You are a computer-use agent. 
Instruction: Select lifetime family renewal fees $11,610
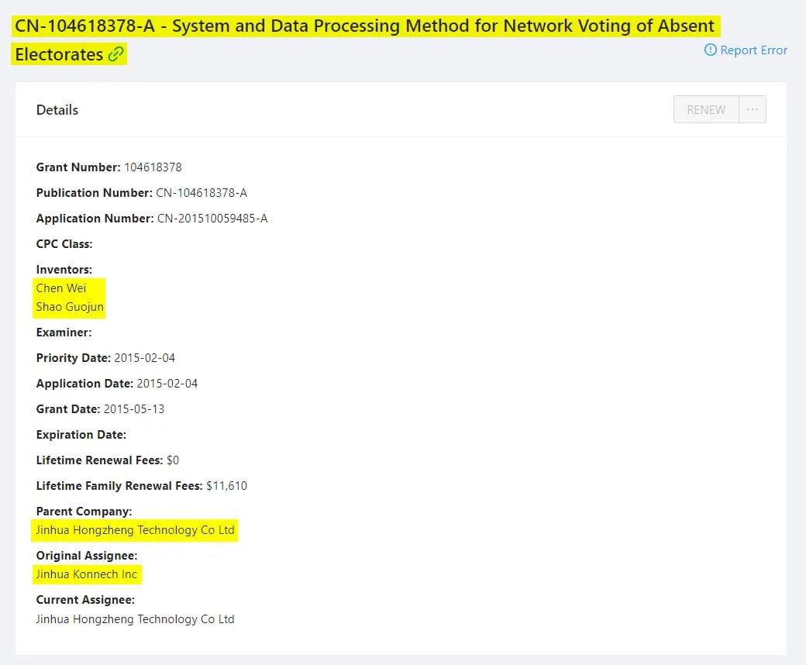[226, 486]
